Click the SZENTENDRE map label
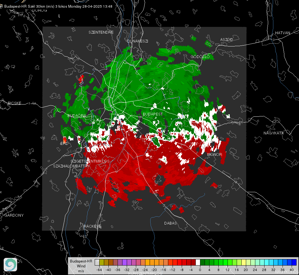 101,32
